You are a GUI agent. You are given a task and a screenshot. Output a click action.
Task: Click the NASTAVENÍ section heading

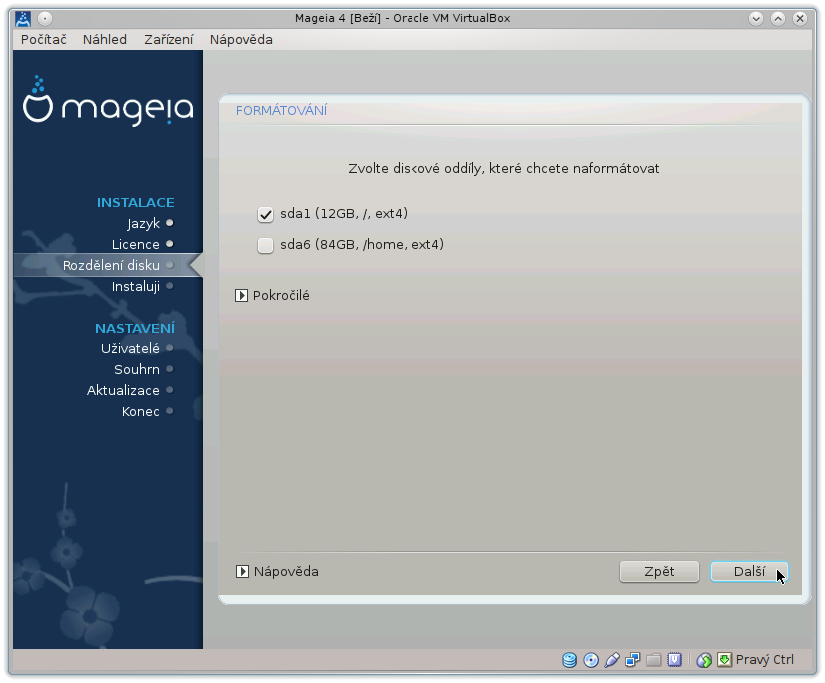pos(135,328)
